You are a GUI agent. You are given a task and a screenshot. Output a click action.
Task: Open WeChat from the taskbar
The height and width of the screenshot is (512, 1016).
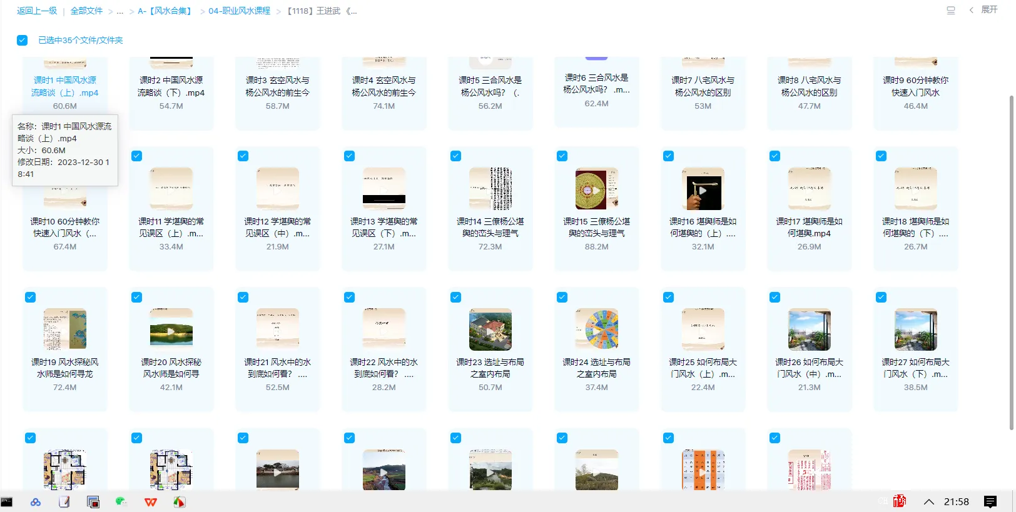121,501
